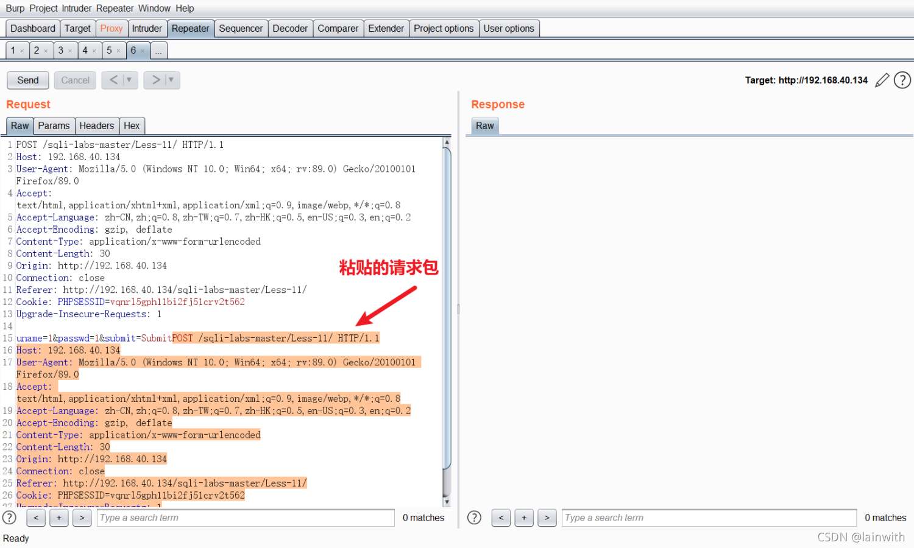Open request search help icon
The image size is (914, 548).
tap(10, 518)
